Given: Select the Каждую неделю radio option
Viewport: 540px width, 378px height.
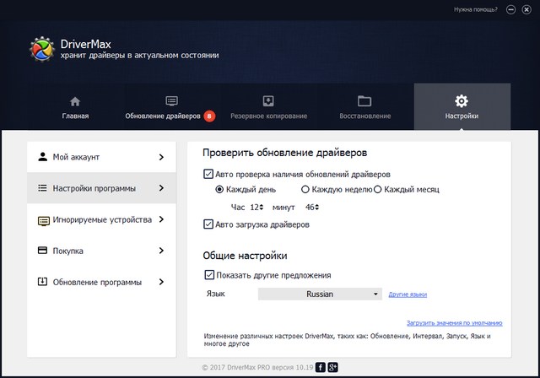Looking at the screenshot, I should (x=305, y=190).
